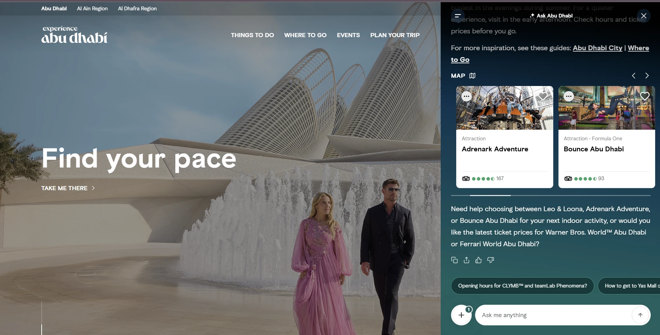This screenshot has width=660, height=335.
Task: Send the message with the up arrow button
Action: (640, 315)
